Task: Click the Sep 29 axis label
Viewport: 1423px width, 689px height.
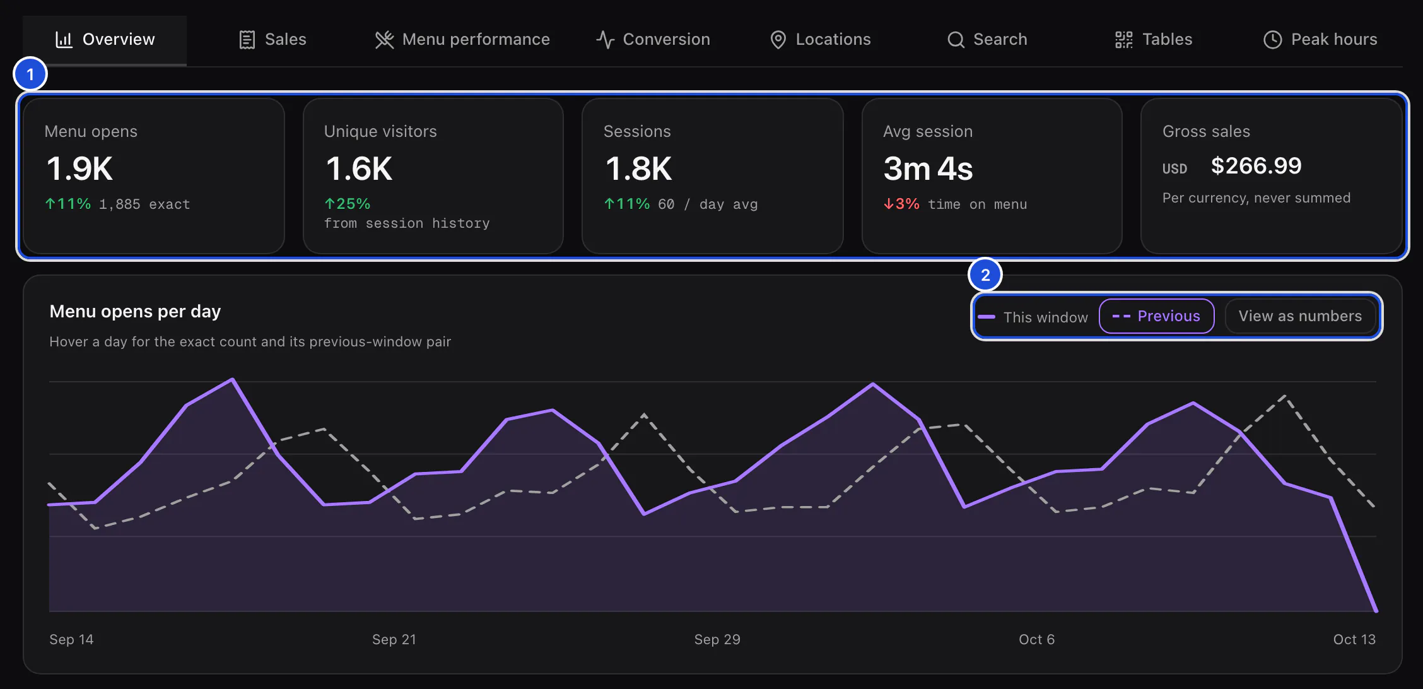Action: 717,639
